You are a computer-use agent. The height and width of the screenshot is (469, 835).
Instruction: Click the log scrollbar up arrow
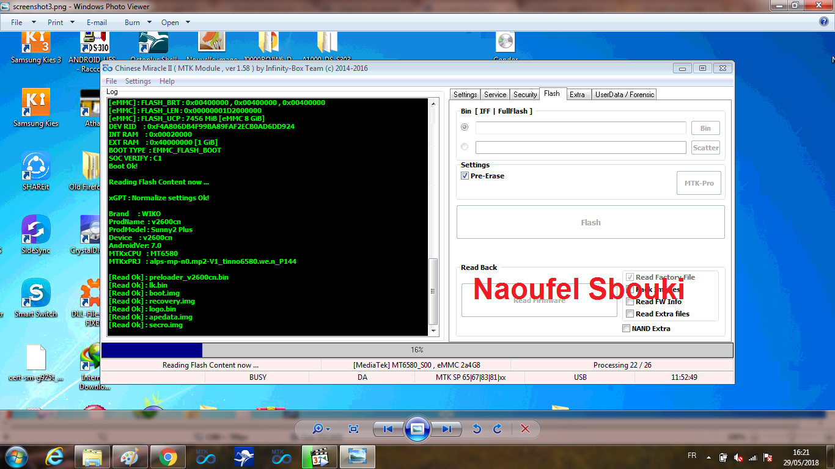433,102
